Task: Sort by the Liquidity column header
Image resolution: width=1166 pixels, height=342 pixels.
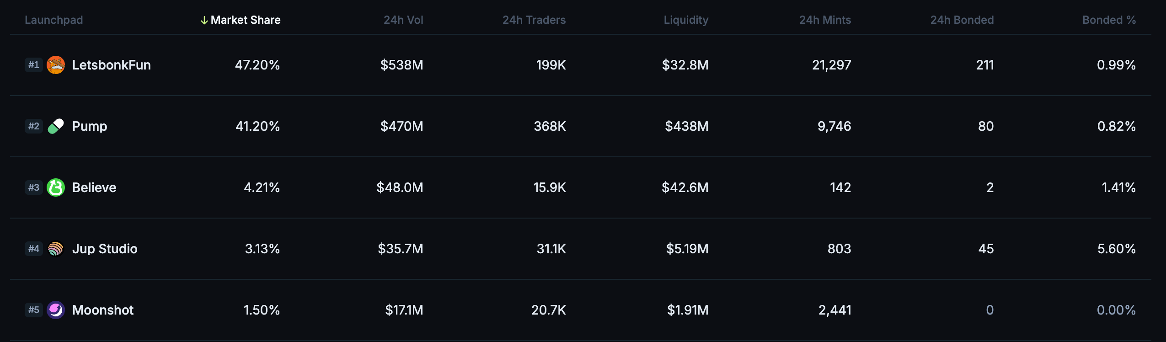Action: click(686, 20)
